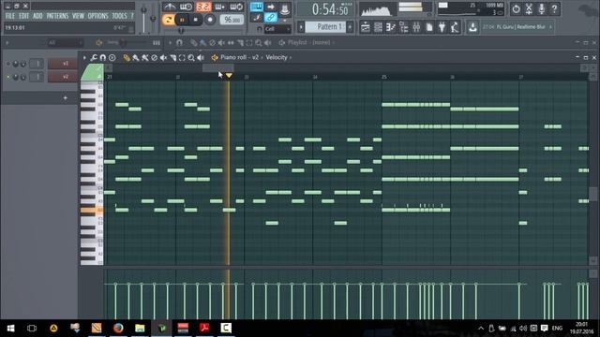The height and width of the screenshot is (337, 600).
Task: Select the v2 channel button
Action: click(63, 77)
